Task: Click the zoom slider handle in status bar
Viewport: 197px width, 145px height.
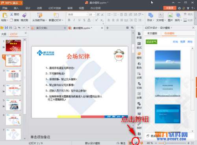Action: 164,143
